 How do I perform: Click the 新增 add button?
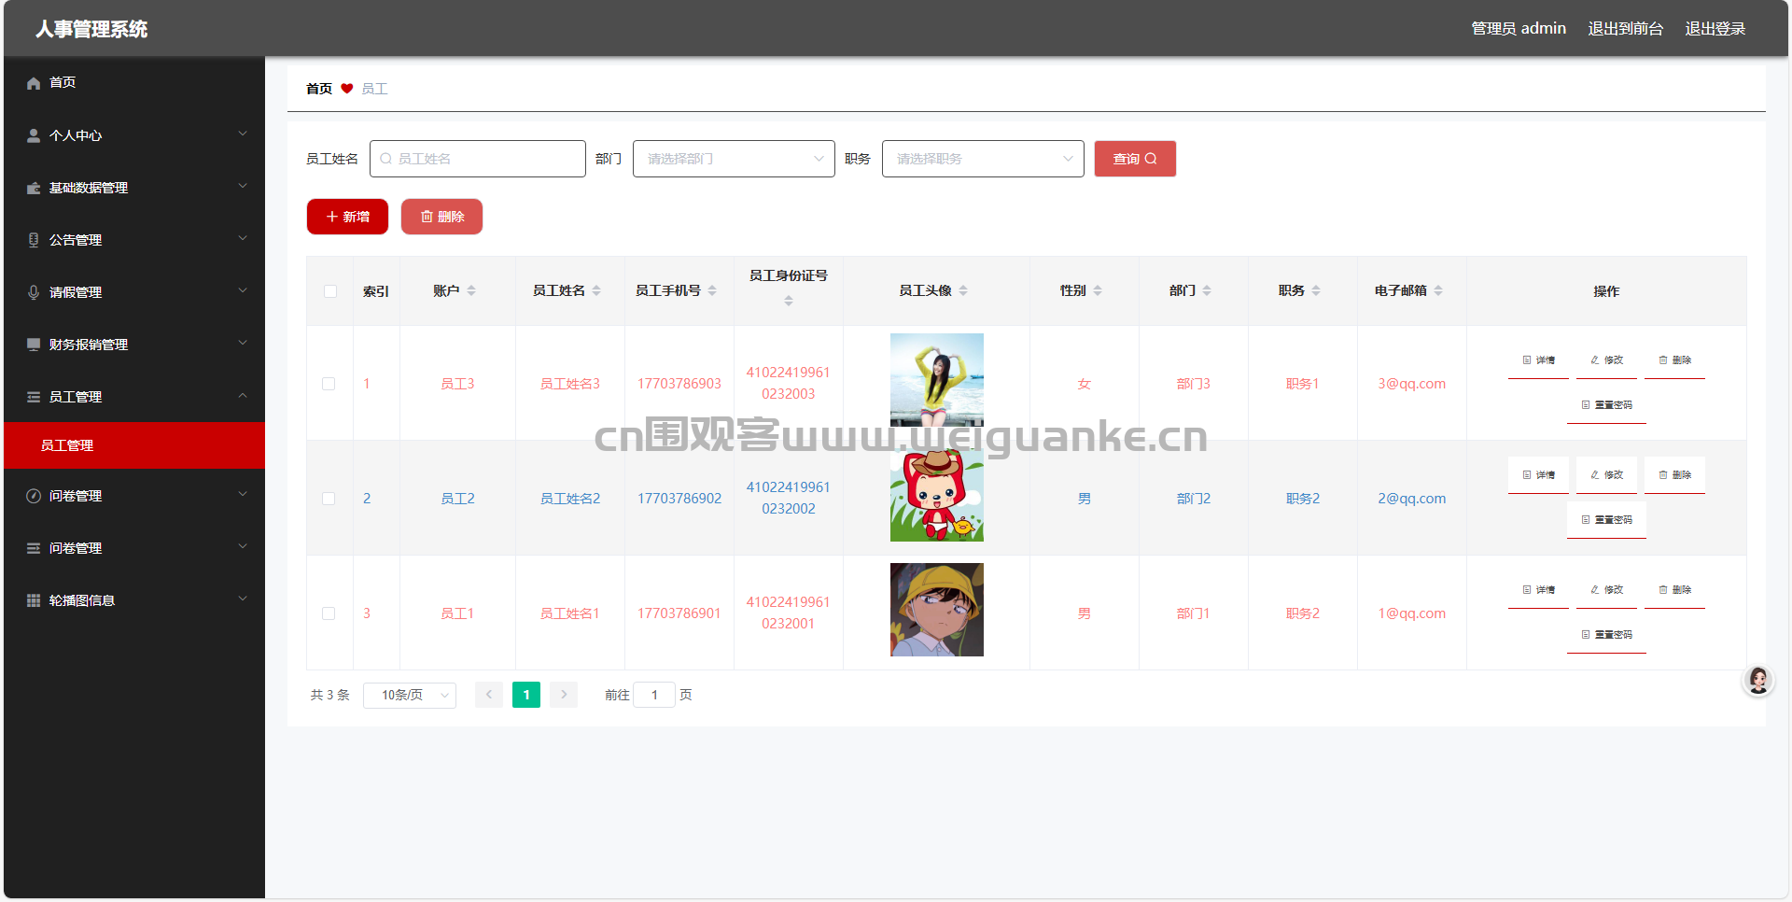[x=347, y=217]
